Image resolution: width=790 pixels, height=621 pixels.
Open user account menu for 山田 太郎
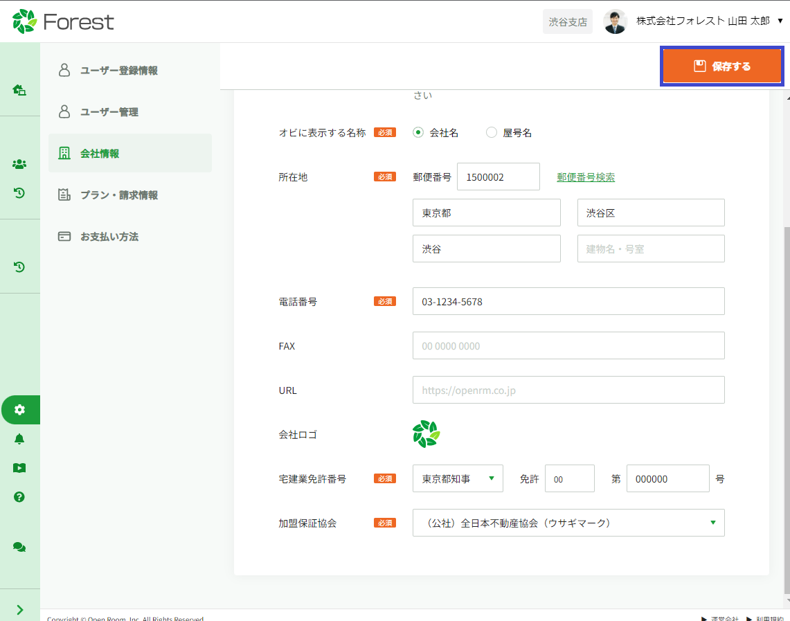[x=692, y=21]
